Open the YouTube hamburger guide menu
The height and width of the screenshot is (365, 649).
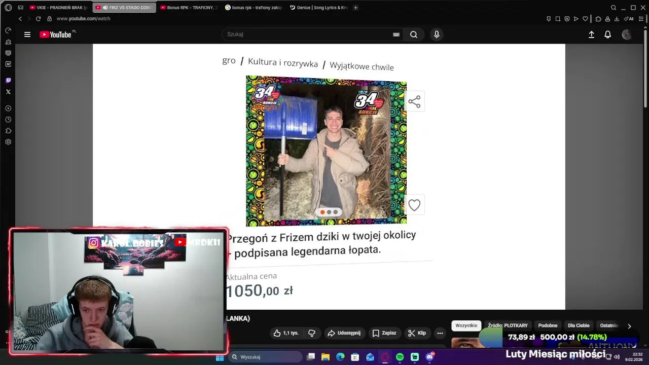pos(27,34)
